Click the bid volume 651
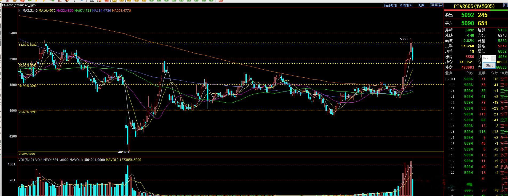 click(482, 23)
